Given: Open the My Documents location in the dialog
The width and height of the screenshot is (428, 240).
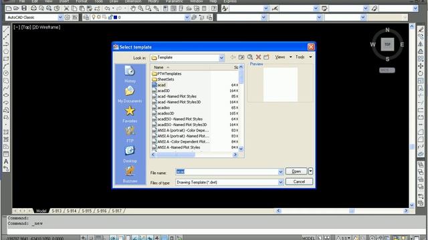Looking at the screenshot, I should (130, 94).
